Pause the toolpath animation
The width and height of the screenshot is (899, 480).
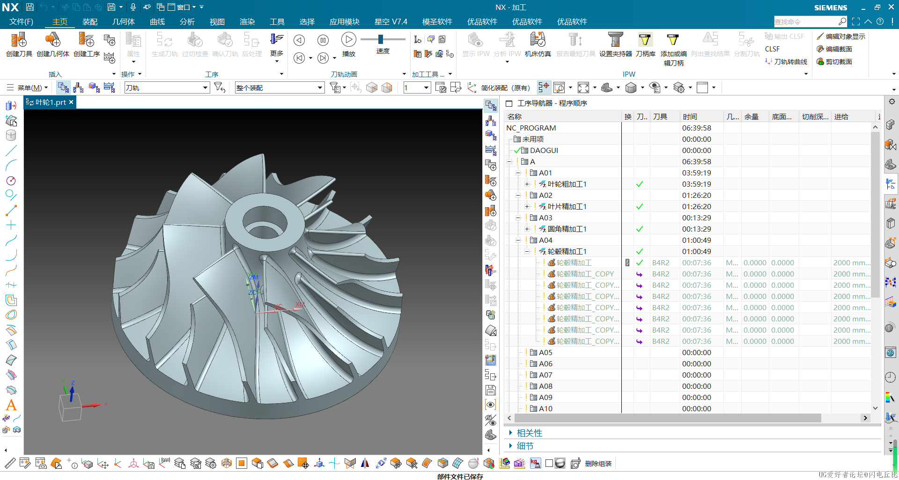(x=323, y=40)
